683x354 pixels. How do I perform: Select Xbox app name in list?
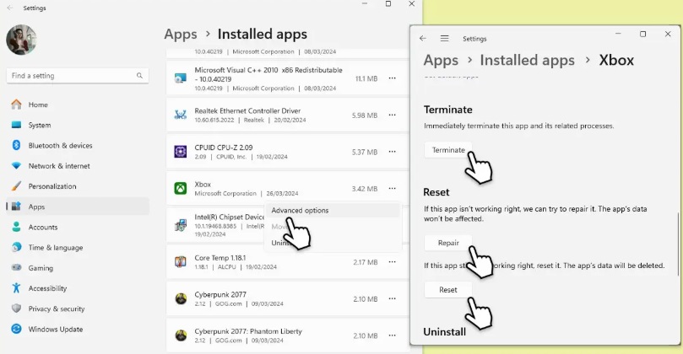tap(203, 185)
